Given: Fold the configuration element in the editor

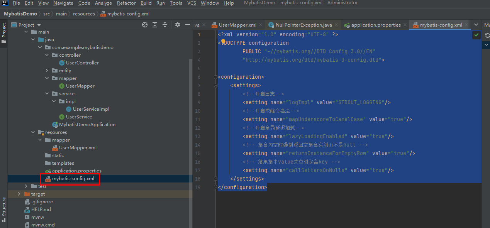Looking at the screenshot, I should pos(215,77).
